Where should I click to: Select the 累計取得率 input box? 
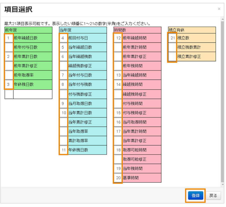tap(63, 141)
